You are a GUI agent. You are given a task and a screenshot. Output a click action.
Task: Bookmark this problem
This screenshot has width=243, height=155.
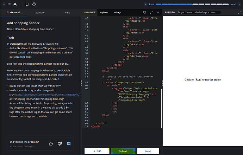(x=27, y=4)
